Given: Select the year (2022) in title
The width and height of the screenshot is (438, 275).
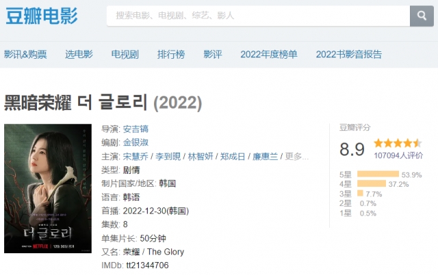Looking at the screenshot, I should click(x=178, y=103).
